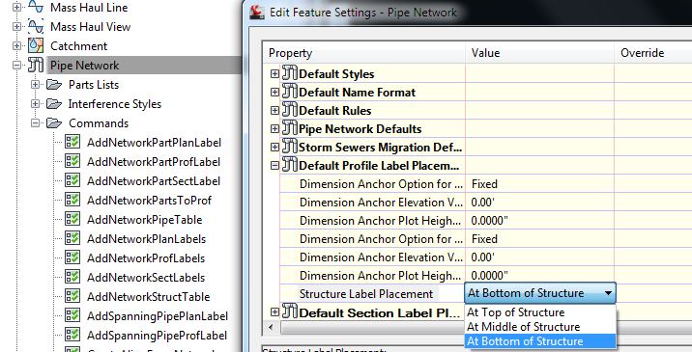Image resolution: width=692 pixels, height=352 pixels.
Task: Click the AddNetworkStructTable command icon
Action: [72, 296]
